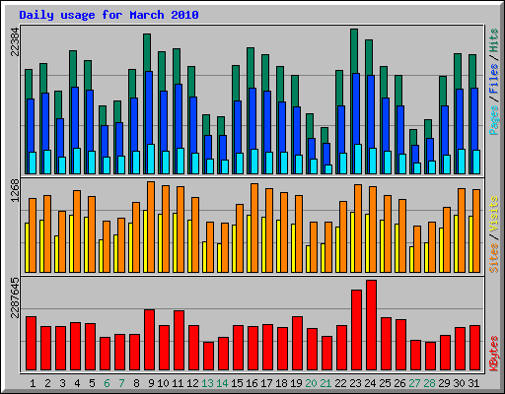
Task: Click the Pages legend label
Action: (x=494, y=120)
